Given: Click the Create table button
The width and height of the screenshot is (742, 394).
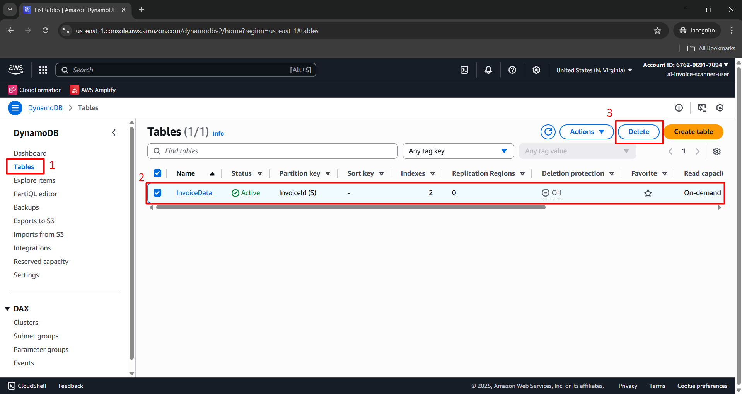Looking at the screenshot, I should click(693, 132).
